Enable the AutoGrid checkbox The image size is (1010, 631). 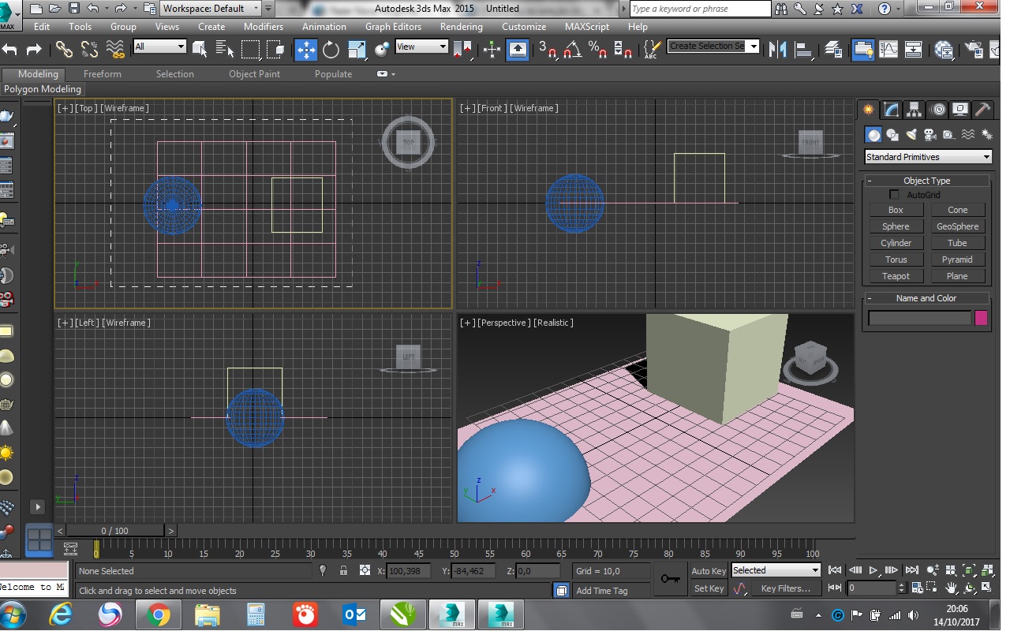coord(894,195)
